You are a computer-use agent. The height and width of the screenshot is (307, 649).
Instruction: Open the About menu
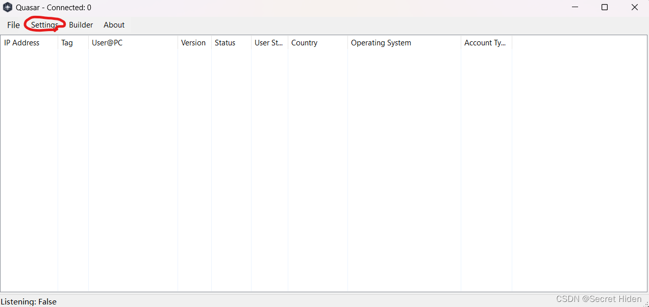click(x=114, y=25)
